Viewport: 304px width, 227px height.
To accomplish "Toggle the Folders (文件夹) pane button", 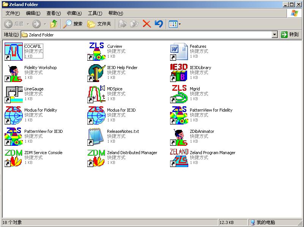I will 99,24.
